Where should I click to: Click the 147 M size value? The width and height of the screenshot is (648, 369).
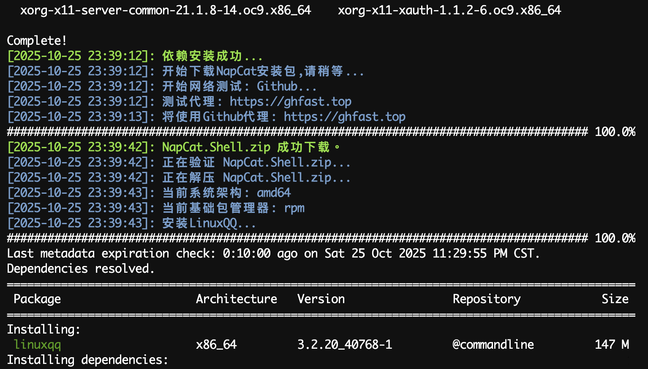tap(612, 345)
